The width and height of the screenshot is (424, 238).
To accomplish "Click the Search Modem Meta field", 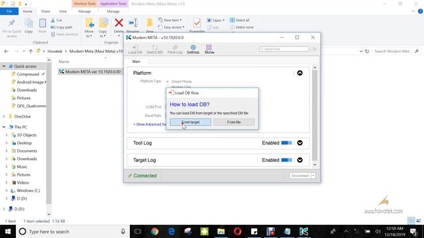I will (396, 52).
